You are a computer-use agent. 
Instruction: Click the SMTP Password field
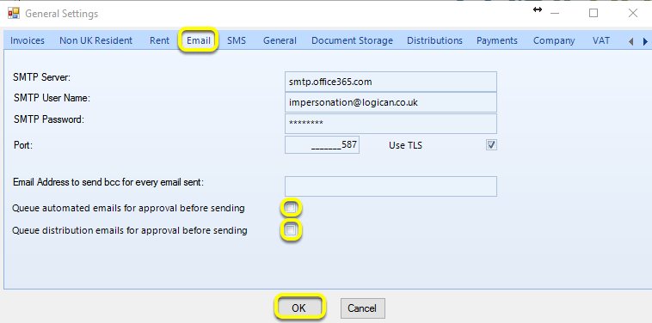click(x=391, y=124)
